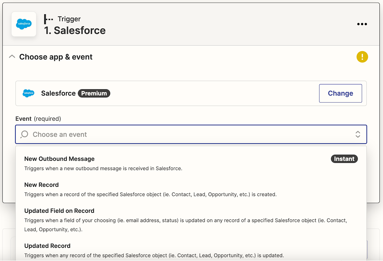
Task: Click Updated Record description ending 'is updated'
Action: coord(154,256)
